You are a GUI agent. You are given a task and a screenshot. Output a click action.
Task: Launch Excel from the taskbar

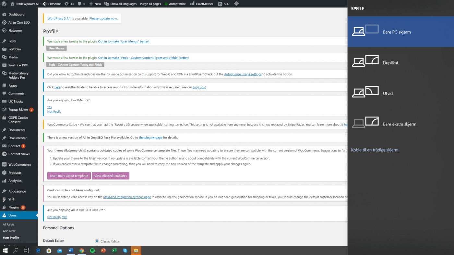point(114,250)
